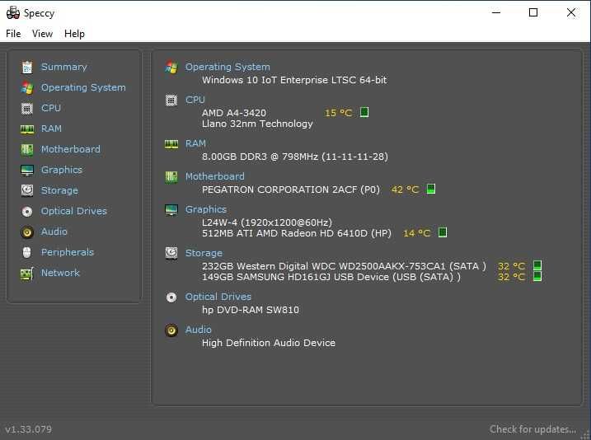
Task: Click the Storage drive icon in summary panel
Action: [171, 253]
